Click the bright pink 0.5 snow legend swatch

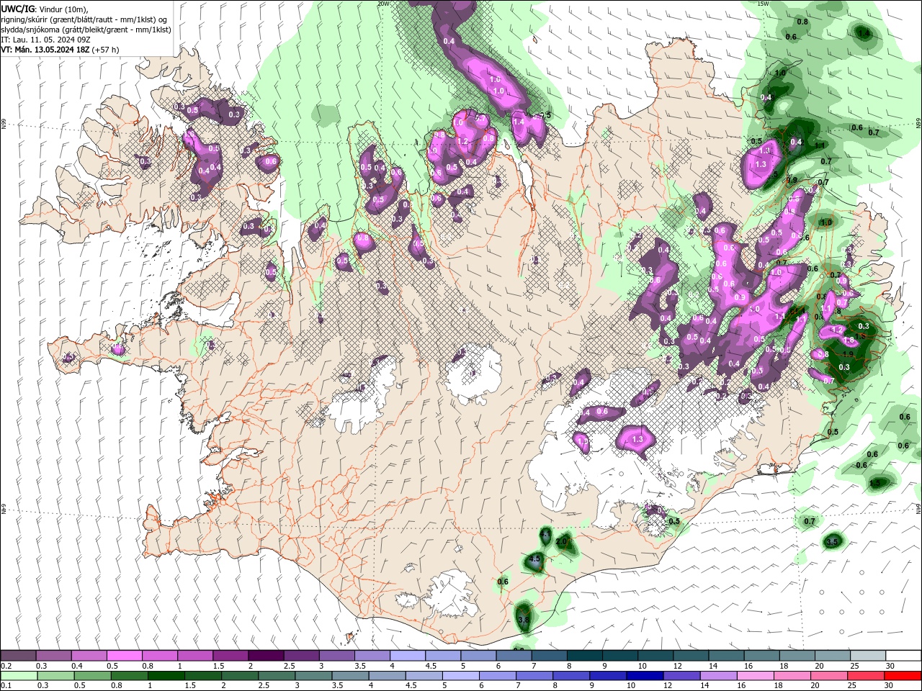124,656
